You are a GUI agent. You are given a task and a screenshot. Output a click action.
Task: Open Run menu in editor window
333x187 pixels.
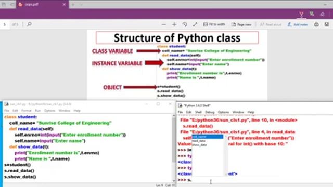click(38, 111)
